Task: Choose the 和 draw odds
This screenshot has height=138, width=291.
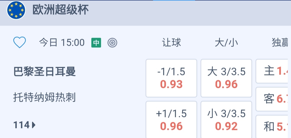Action: [273, 127]
